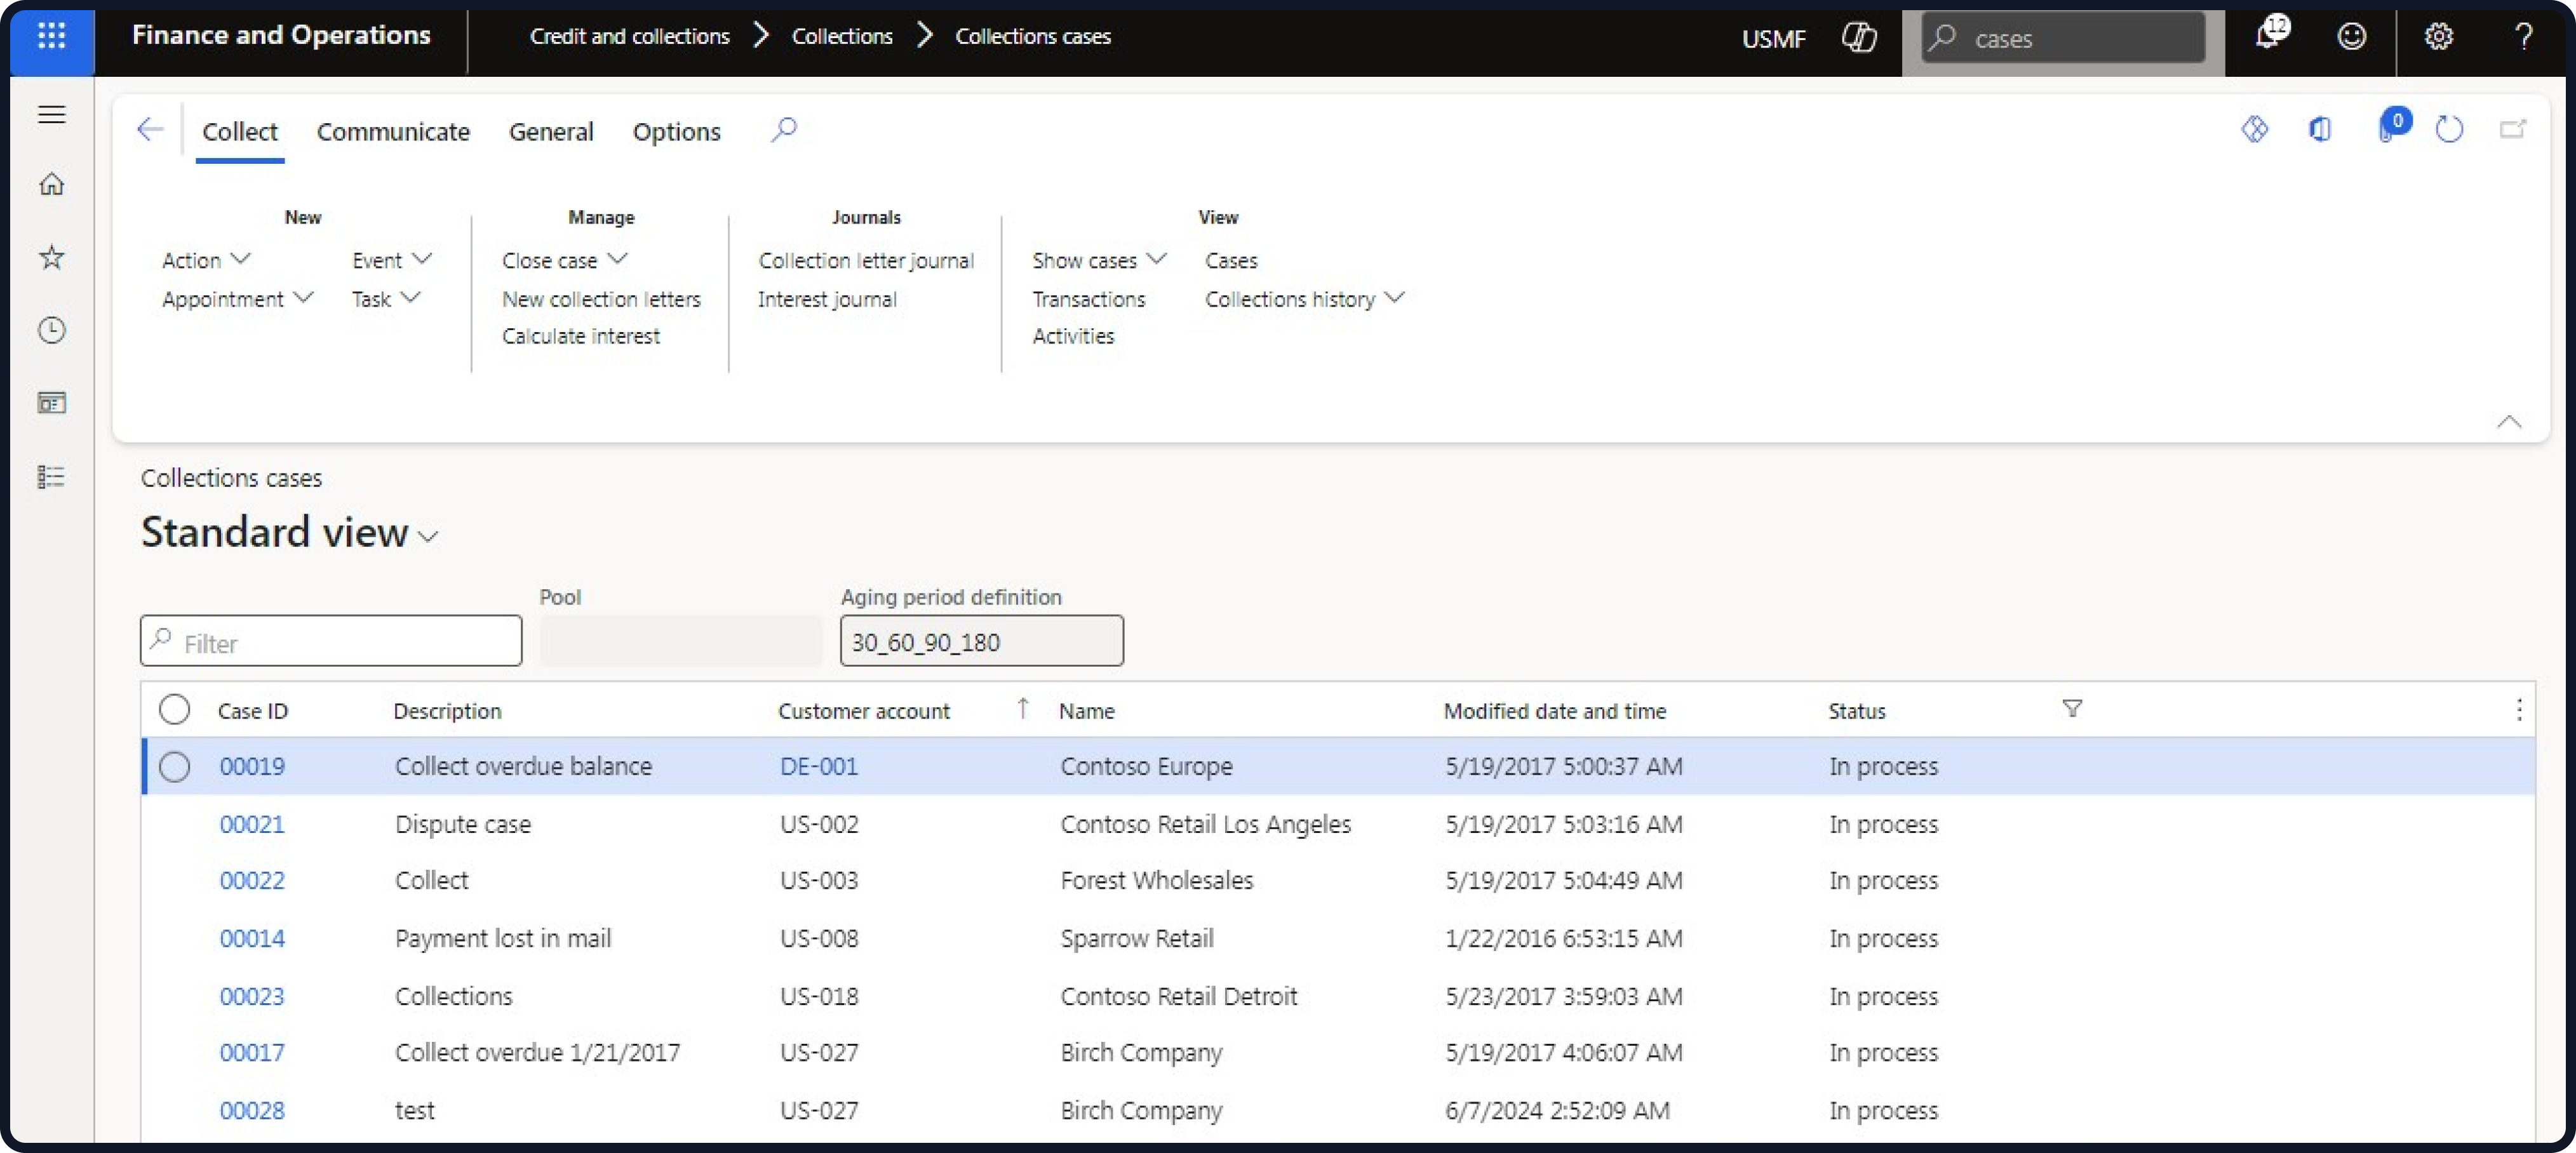
Task: Go to the Home icon in sidebar
Action: click(x=51, y=184)
